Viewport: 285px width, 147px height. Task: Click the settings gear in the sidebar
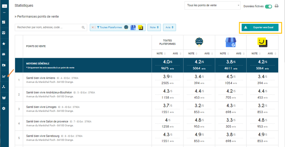pos(4,108)
